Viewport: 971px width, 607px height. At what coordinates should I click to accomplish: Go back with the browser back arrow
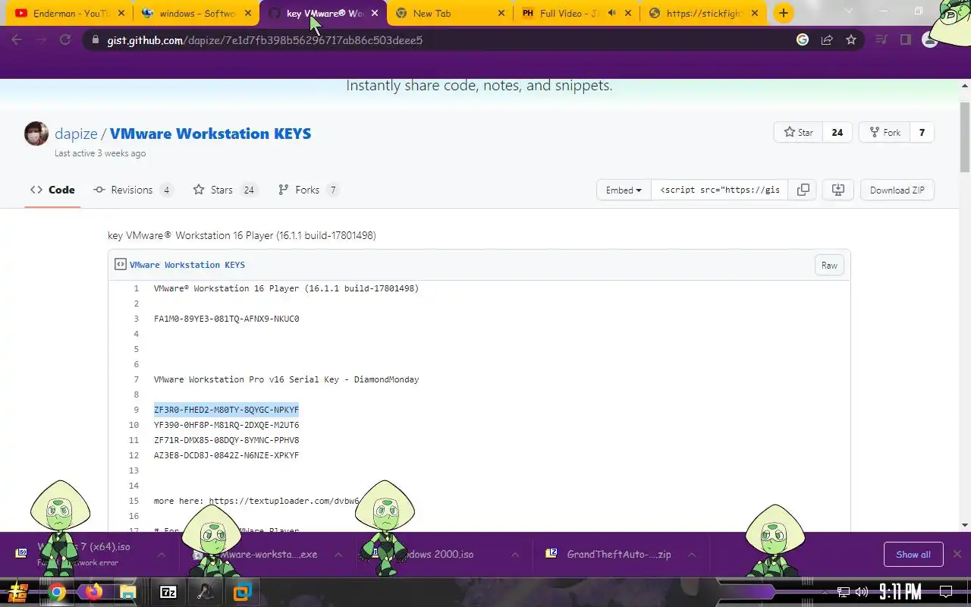pos(17,39)
